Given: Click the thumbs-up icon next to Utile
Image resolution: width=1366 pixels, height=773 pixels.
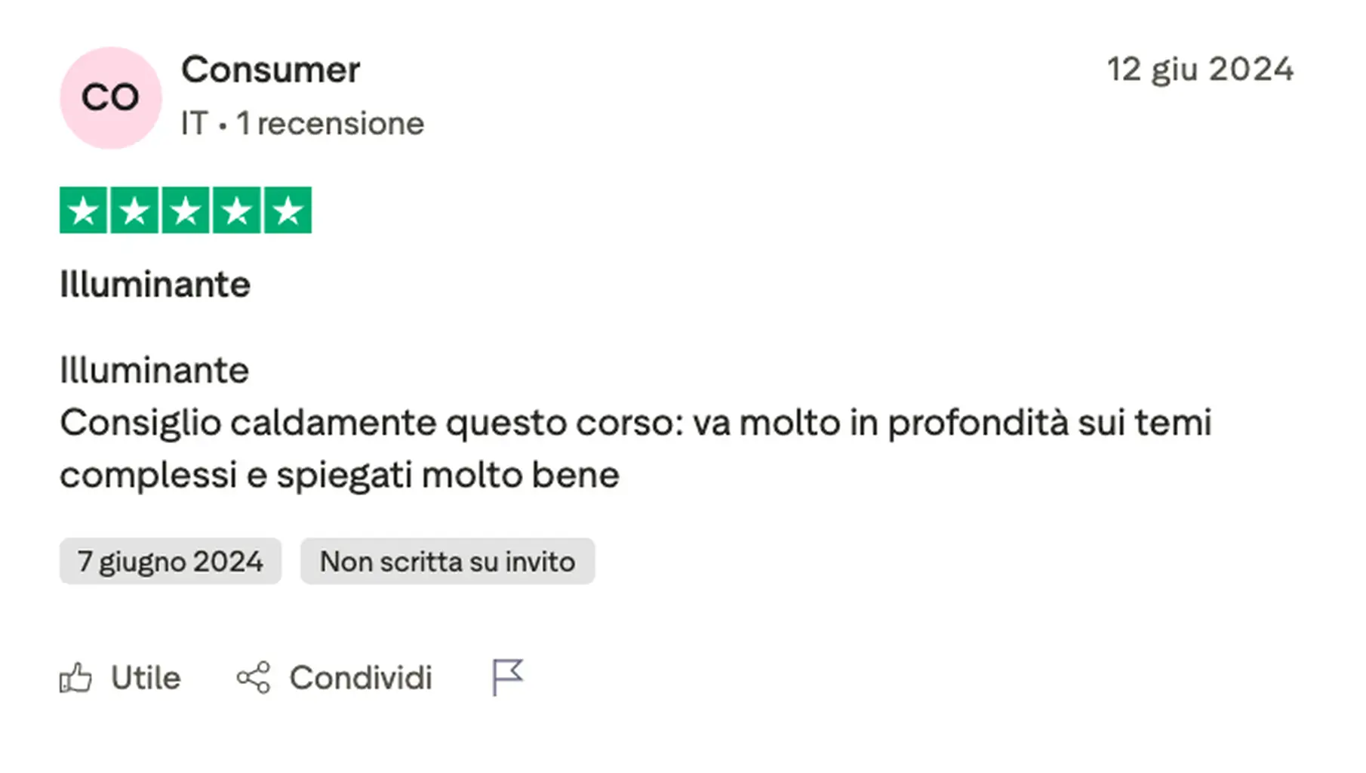Looking at the screenshot, I should [75, 678].
